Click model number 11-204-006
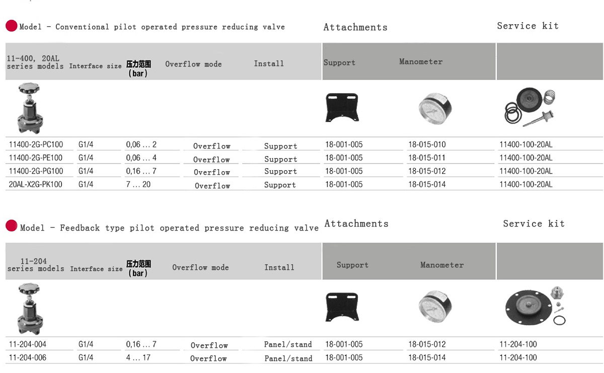The width and height of the screenshot is (604, 373). (28, 357)
